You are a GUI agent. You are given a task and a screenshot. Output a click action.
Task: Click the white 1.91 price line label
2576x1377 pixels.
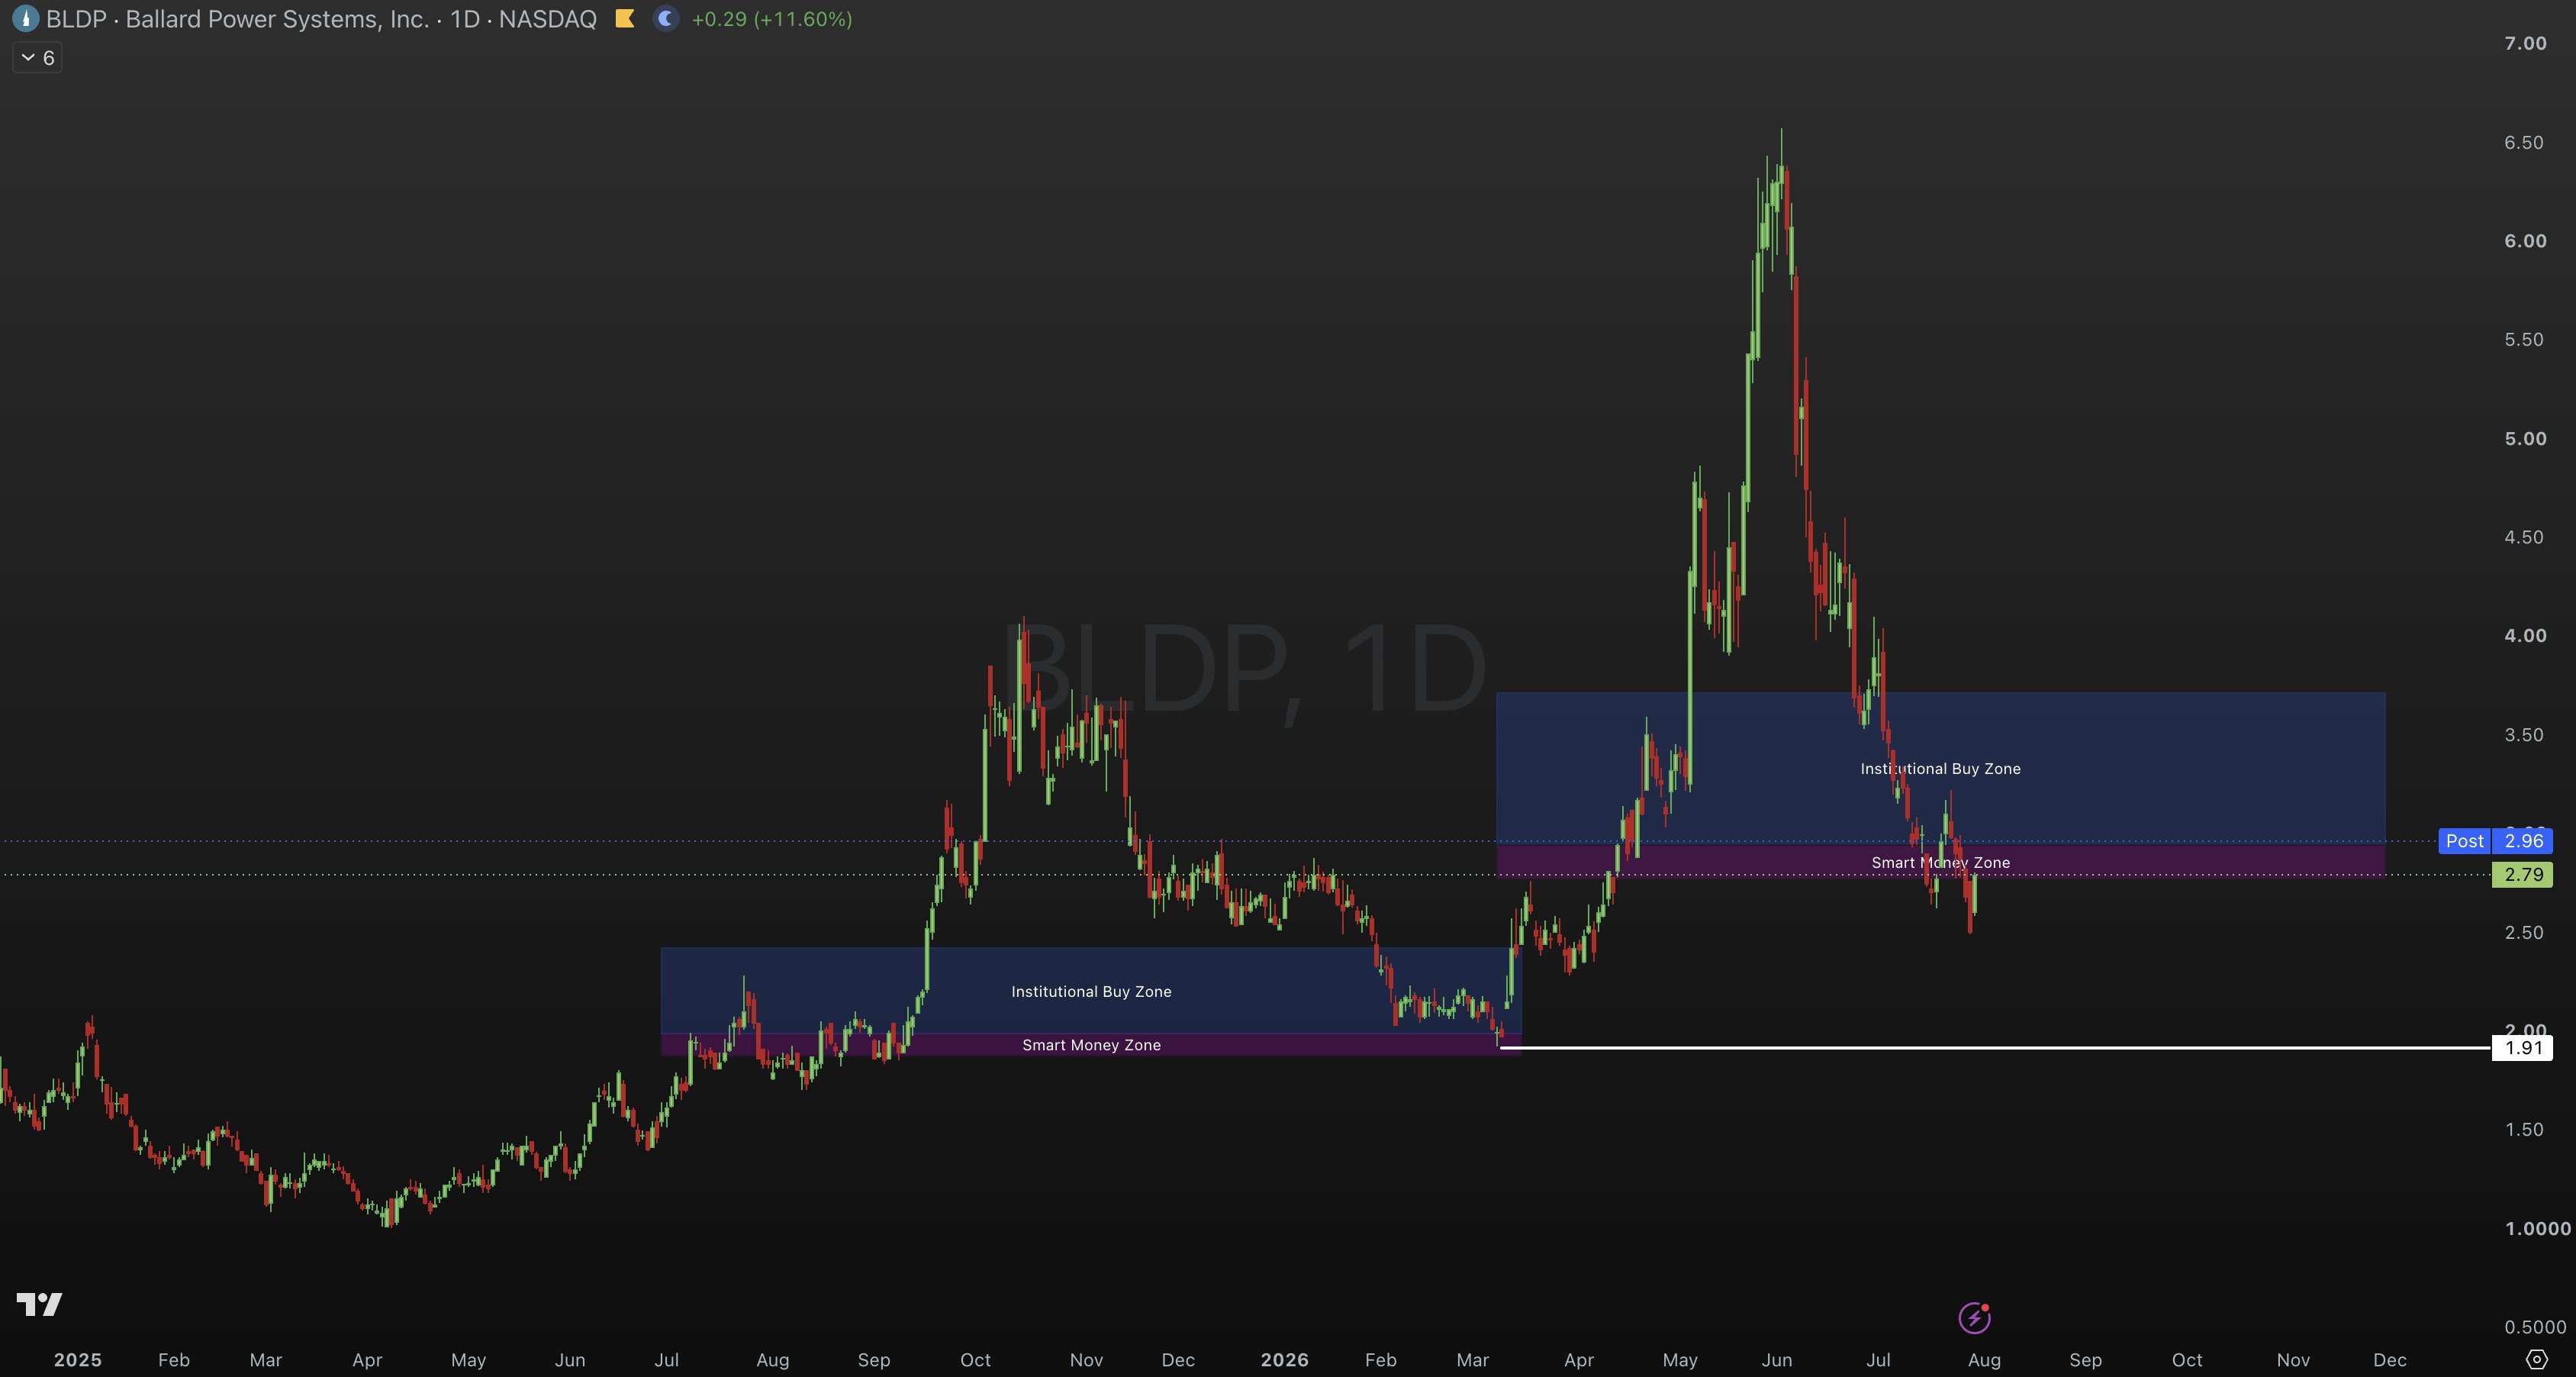pos(2522,1048)
